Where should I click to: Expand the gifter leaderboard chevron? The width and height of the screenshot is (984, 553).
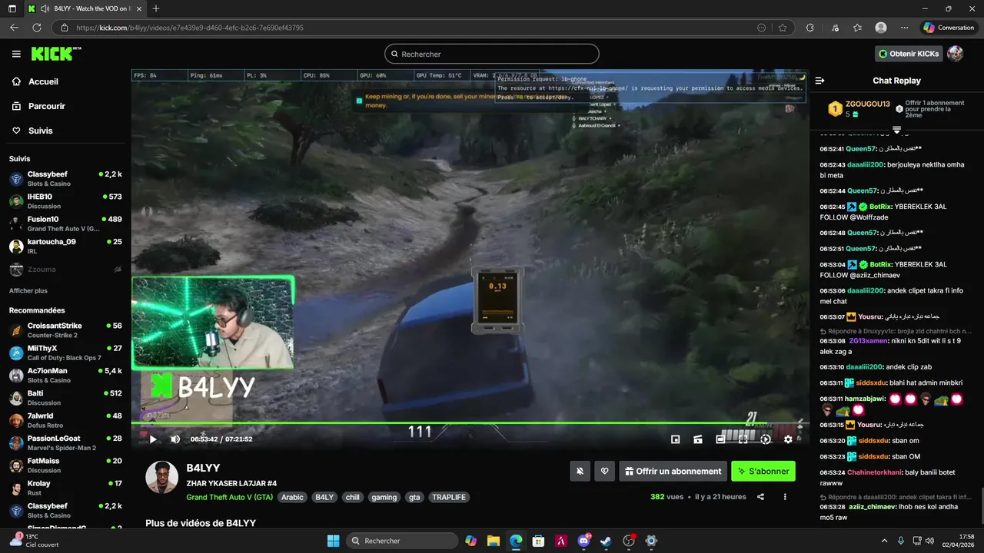pyautogui.click(x=896, y=130)
